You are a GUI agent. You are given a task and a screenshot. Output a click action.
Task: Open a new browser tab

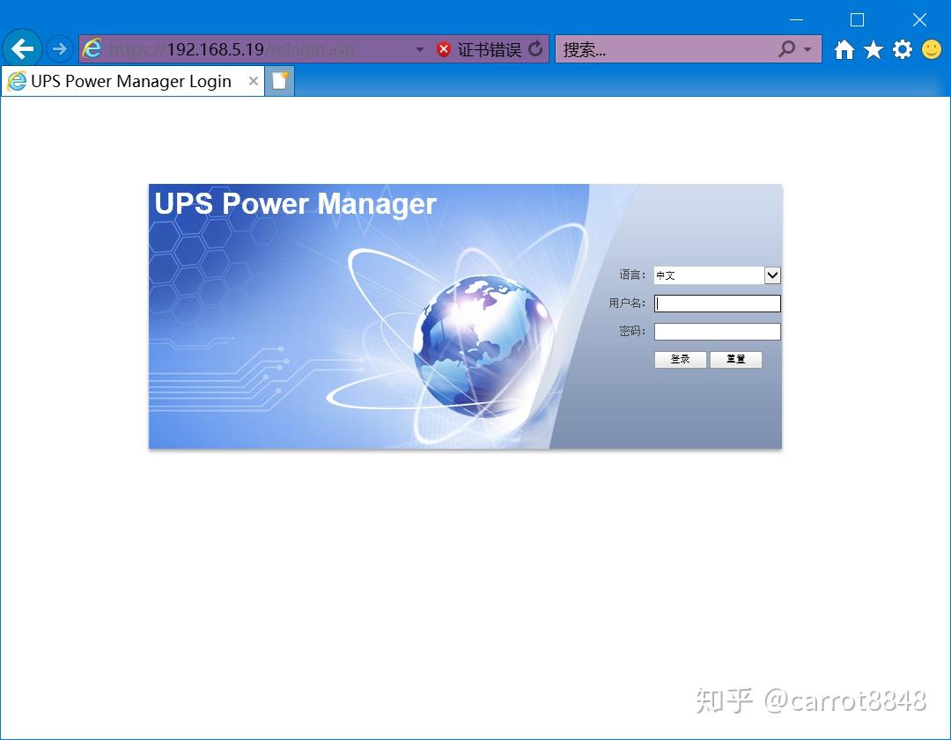point(279,81)
